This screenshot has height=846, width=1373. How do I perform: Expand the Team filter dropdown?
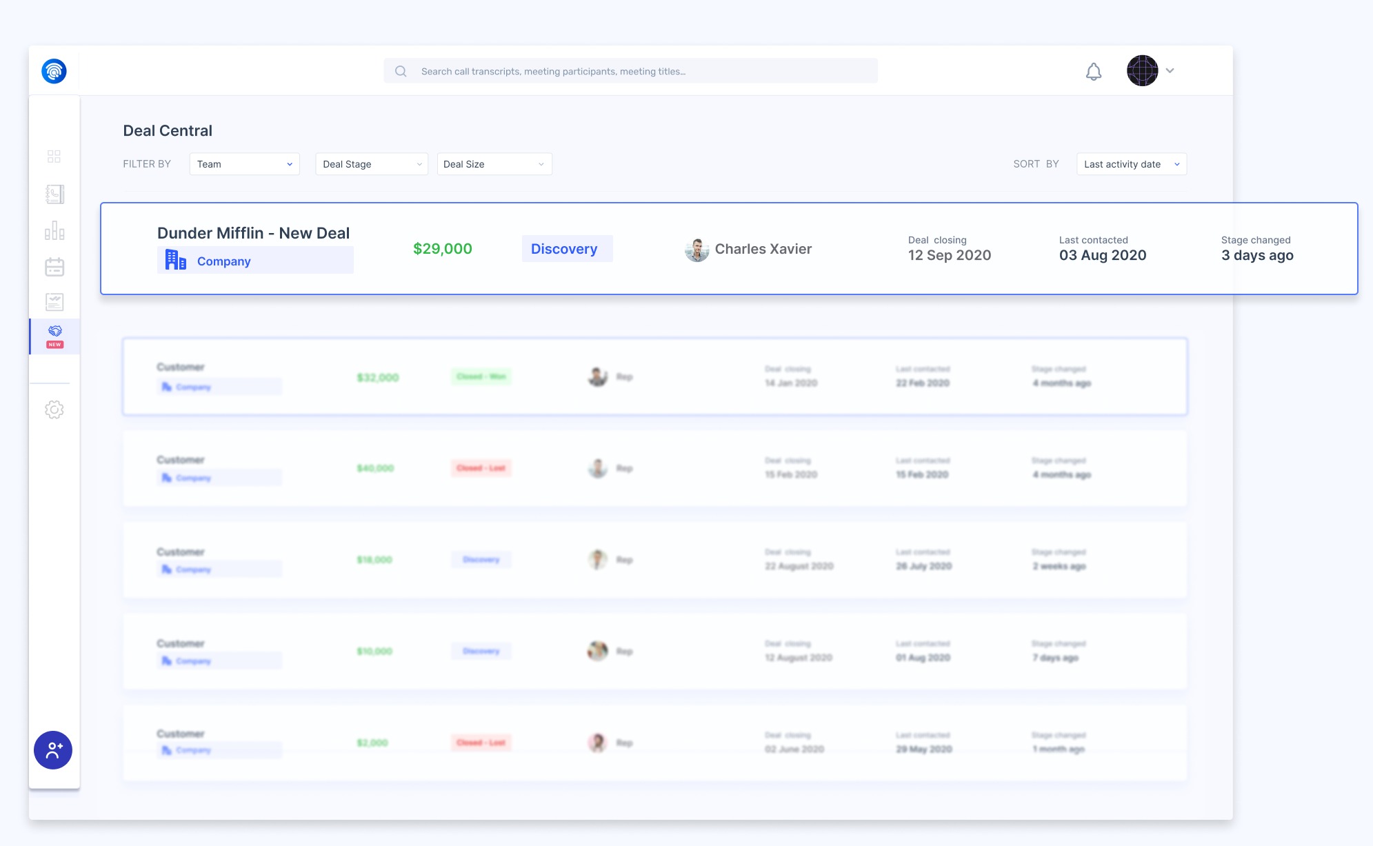tap(244, 164)
